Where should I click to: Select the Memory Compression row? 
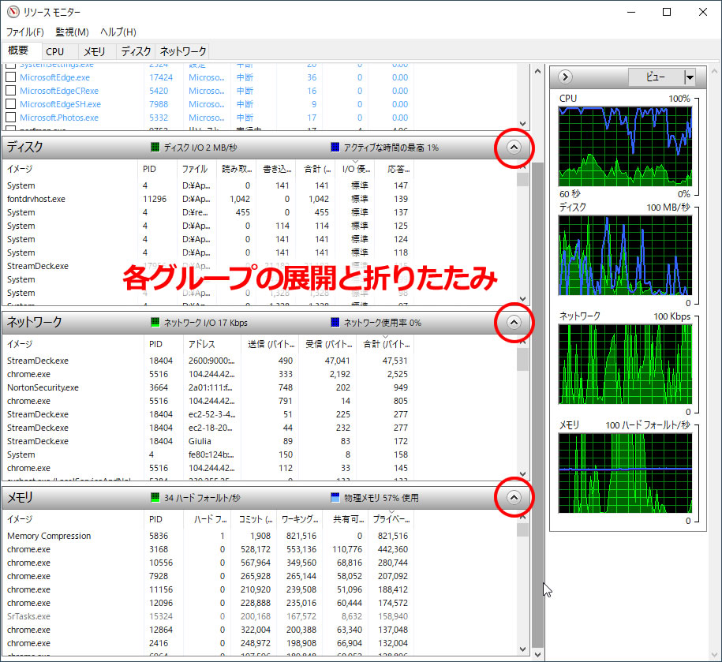[x=208, y=536]
